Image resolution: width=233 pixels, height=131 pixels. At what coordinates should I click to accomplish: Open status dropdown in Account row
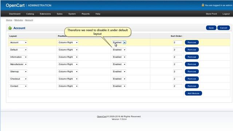pos(119,42)
